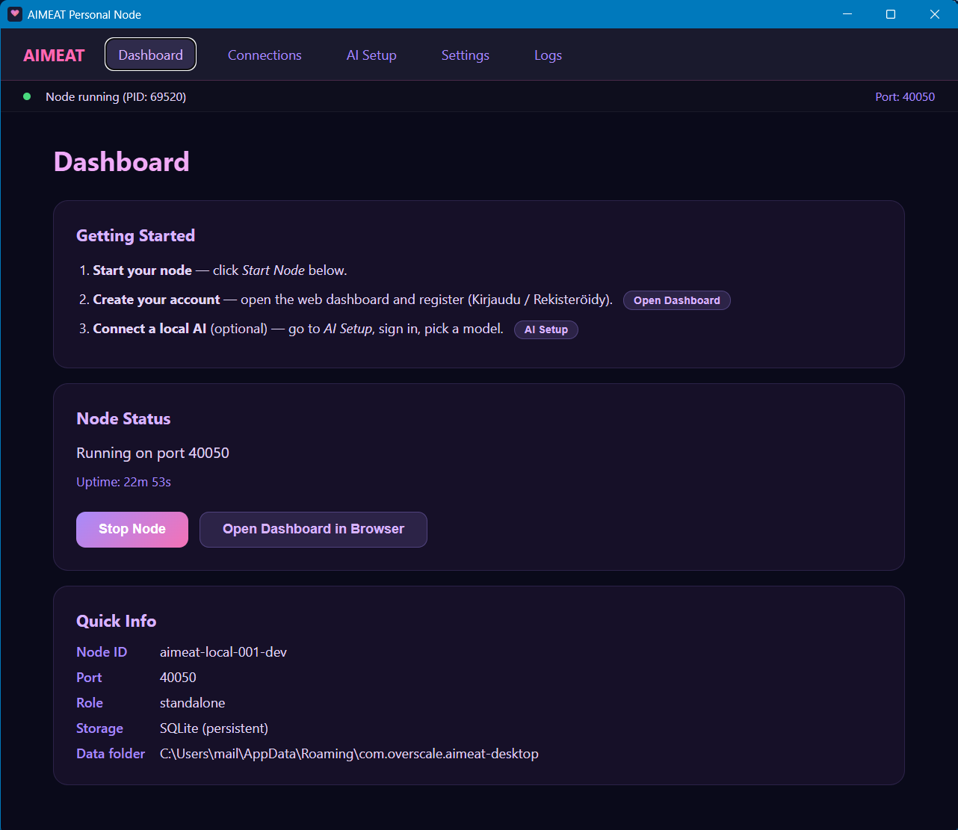Maximize the AIMEAT Personal Node window
958x830 pixels.
pyautogui.click(x=891, y=14)
